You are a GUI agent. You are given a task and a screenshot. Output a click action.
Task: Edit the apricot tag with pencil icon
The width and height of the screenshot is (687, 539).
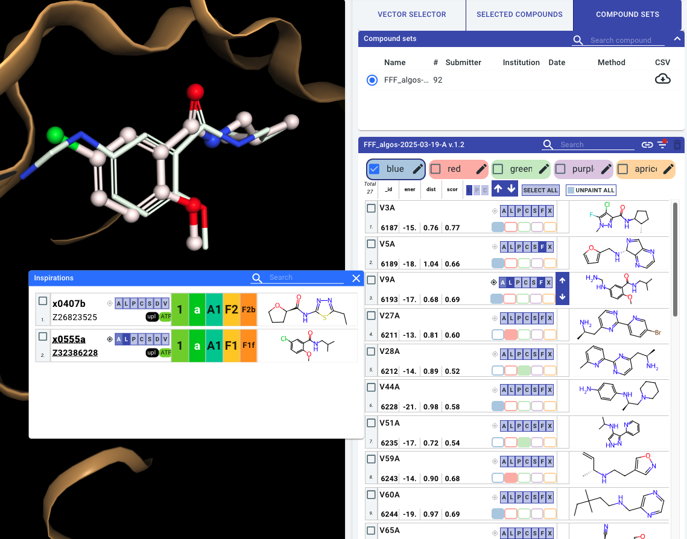(x=668, y=169)
